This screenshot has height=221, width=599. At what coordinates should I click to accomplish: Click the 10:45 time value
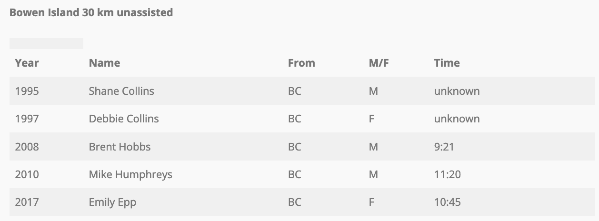[x=447, y=202]
